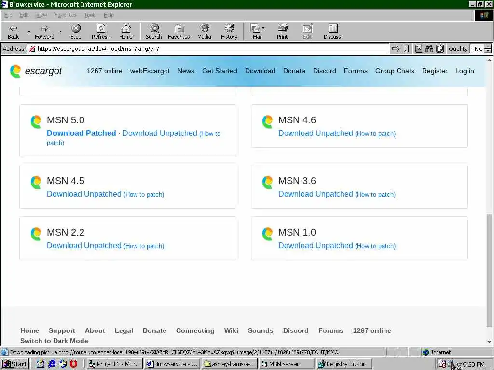
Task: Stop loading the page
Action: pyautogui.click(x=76, y=31)
